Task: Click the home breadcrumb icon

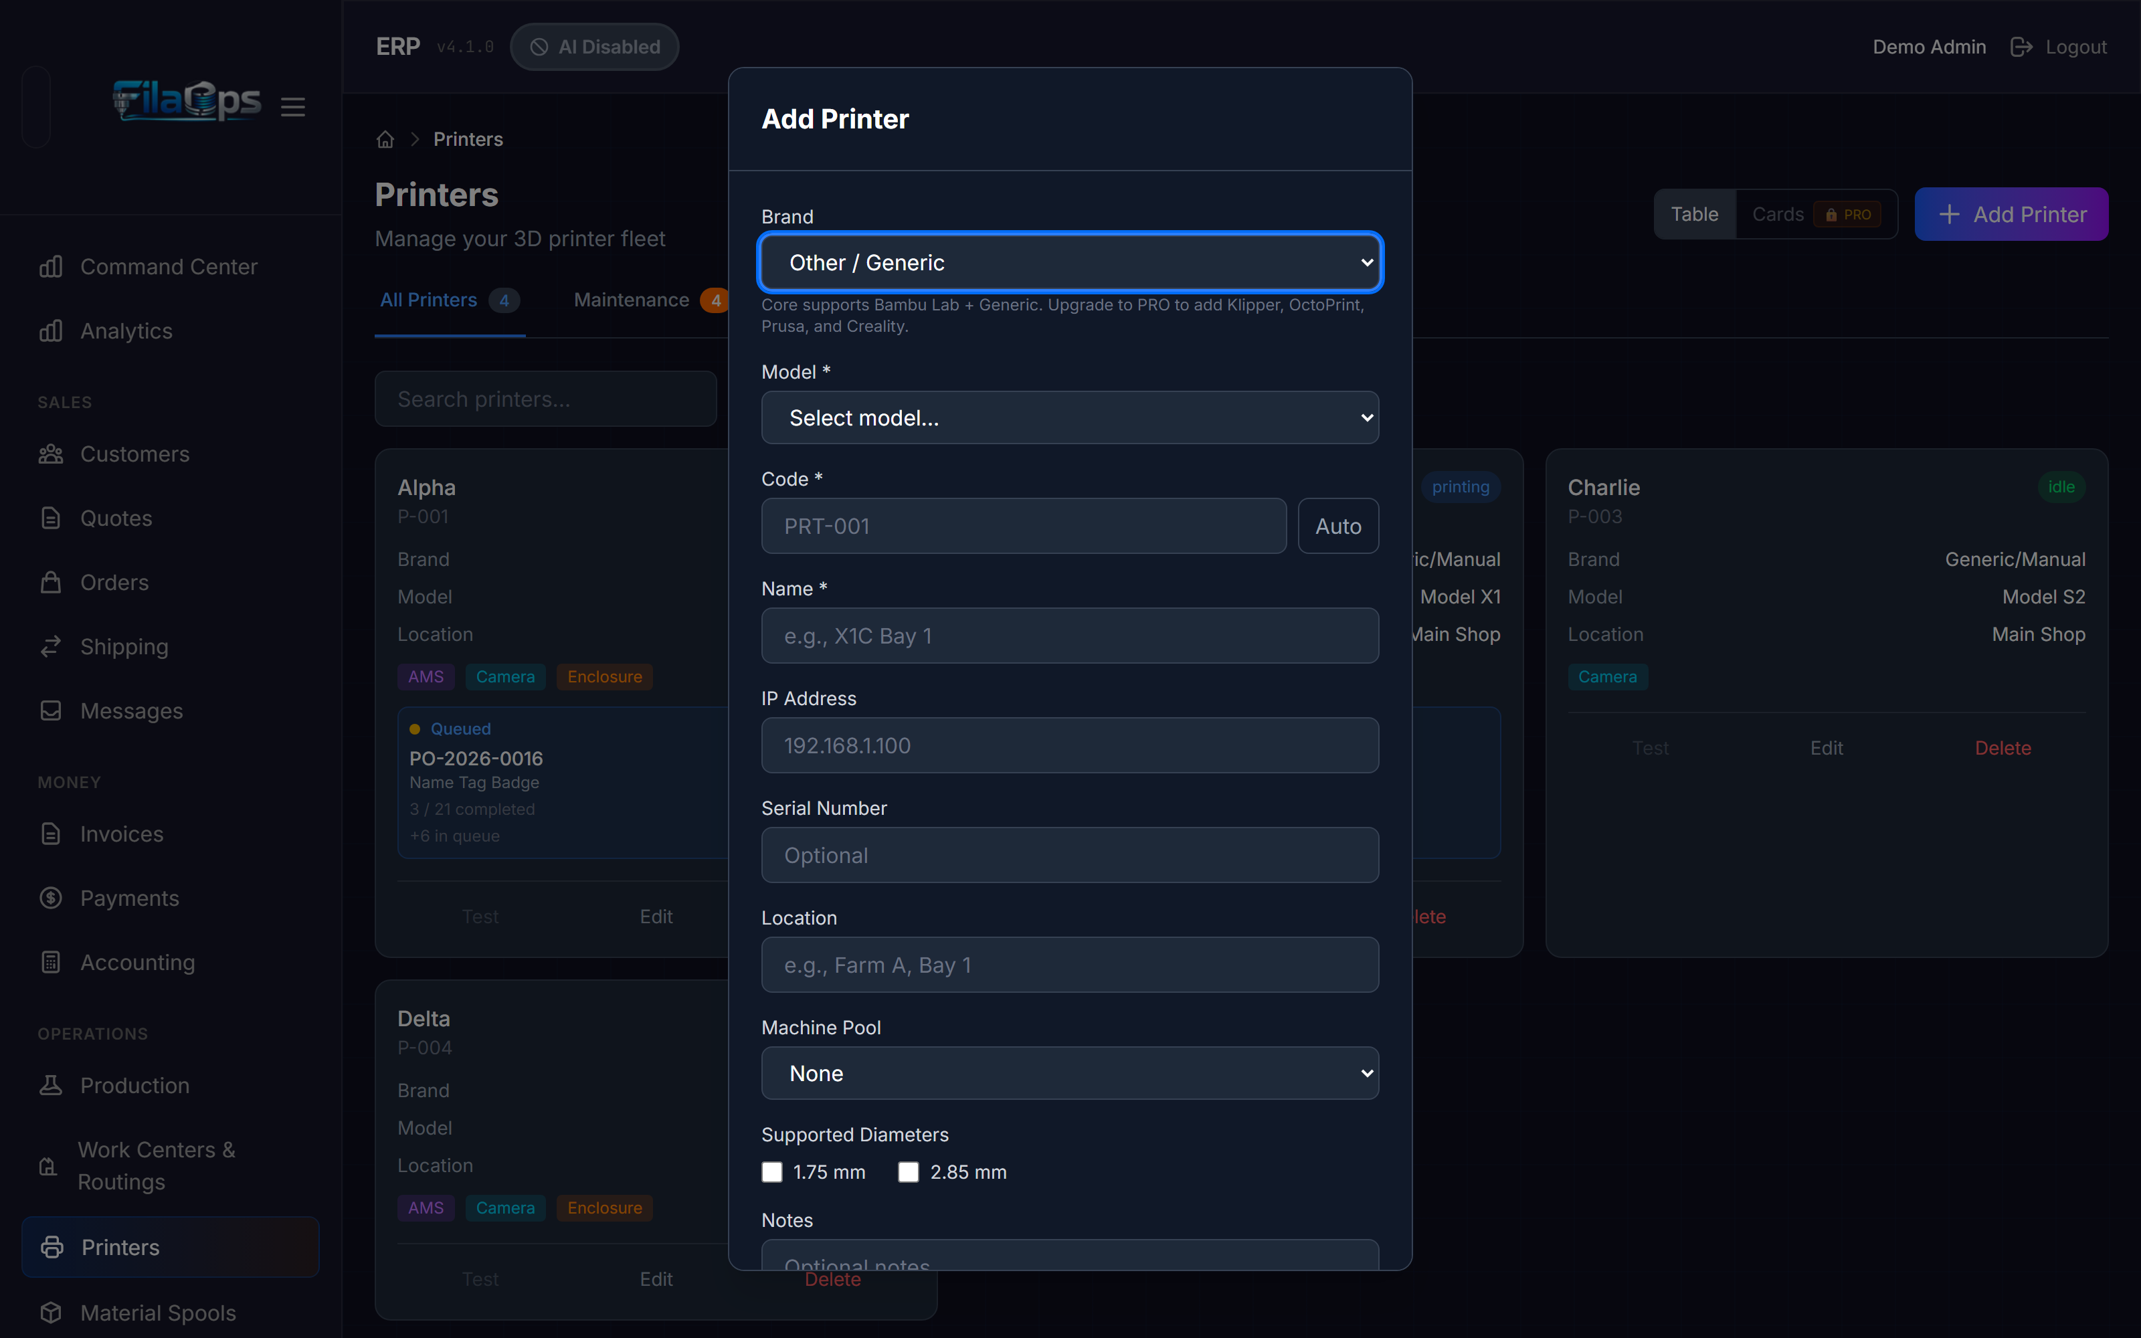Action: coord(385,139)
